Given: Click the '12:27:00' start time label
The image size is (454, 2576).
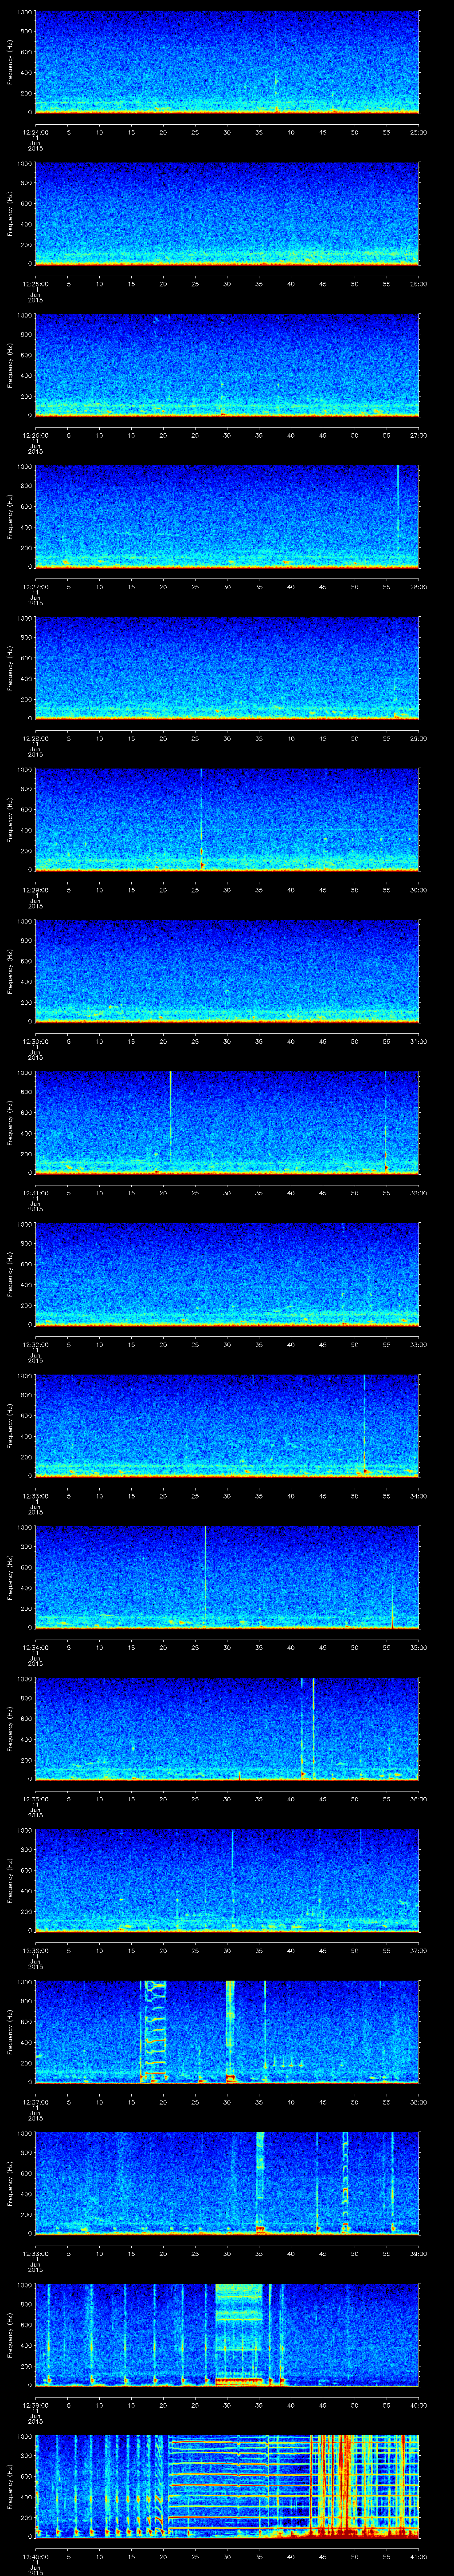Looking at the screenshot, I should (35, 587).
